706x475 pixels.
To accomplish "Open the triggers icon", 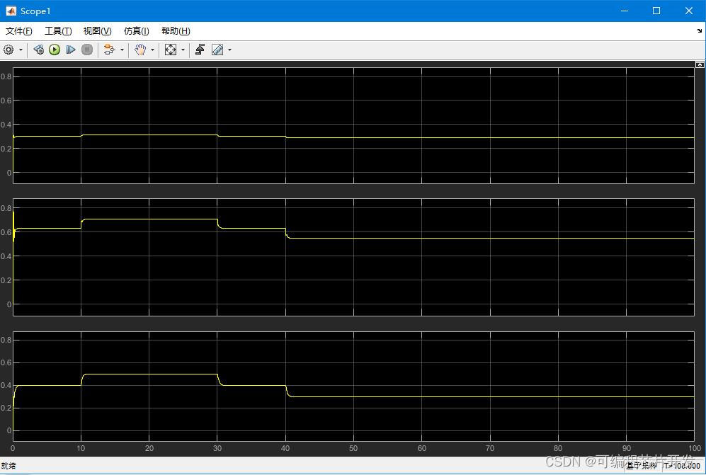I will coord(200,50).
